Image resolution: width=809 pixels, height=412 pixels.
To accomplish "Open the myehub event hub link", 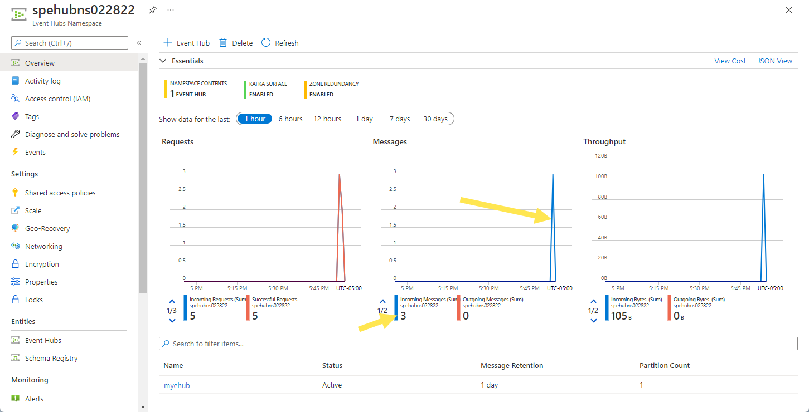I will [x=177, y=385].
